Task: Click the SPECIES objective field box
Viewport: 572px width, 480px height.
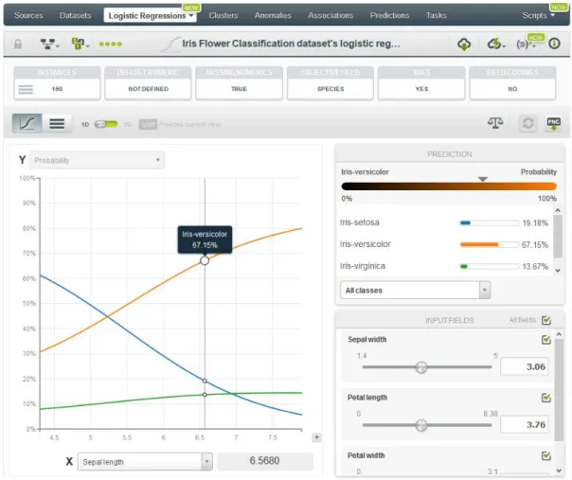Action: (331, 83)
